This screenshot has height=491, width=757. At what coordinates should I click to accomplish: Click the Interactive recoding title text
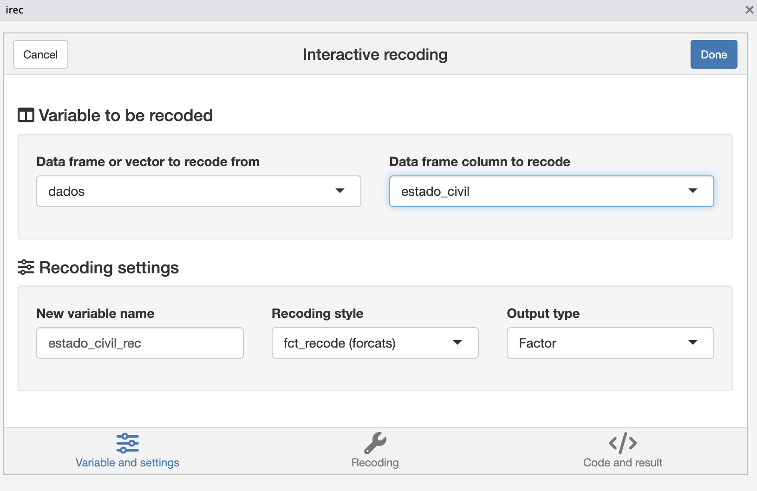(375, 54)
